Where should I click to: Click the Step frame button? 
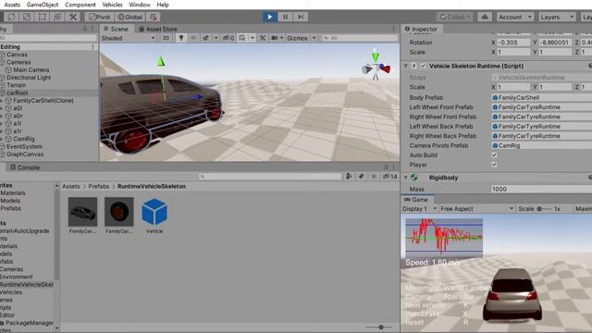coord(301,17)
